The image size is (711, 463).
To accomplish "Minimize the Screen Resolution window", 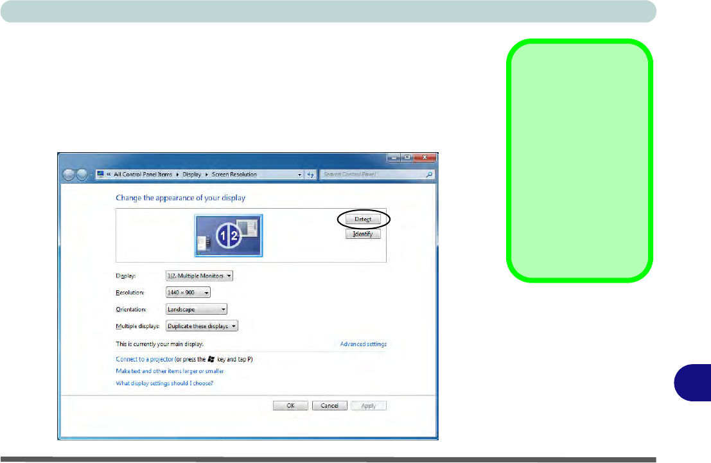I will (x=394, y=157).
